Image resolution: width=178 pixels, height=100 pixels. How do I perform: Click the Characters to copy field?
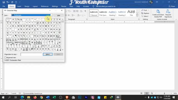31,54
